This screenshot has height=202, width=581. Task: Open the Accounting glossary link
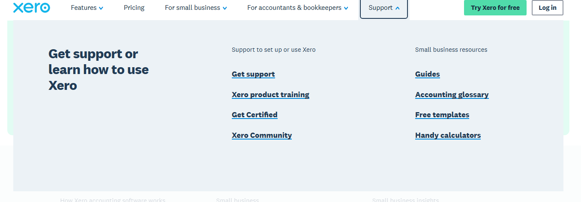point(452,95)
